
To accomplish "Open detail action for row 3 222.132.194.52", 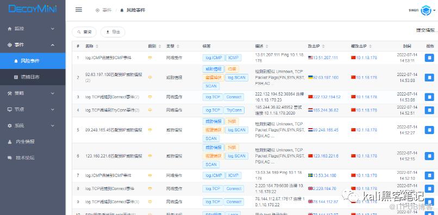I will [429, 97].
